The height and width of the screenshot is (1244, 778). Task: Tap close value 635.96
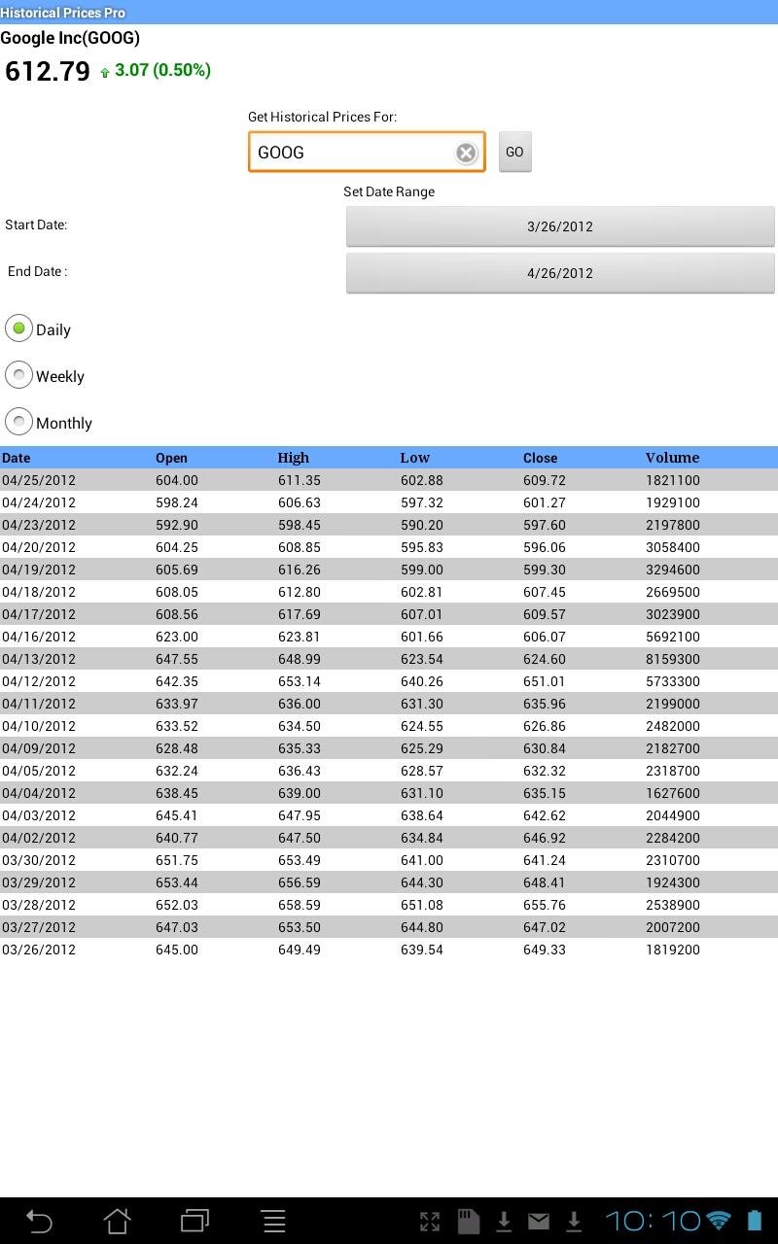click(x=545, y=704)
